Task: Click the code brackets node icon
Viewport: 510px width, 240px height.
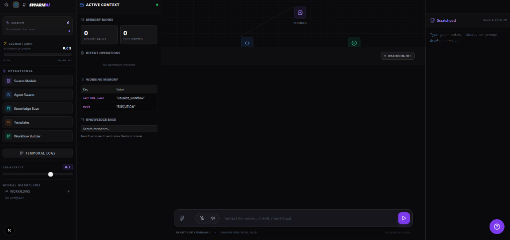Action: pyautogui.click(x=247, y=43)
